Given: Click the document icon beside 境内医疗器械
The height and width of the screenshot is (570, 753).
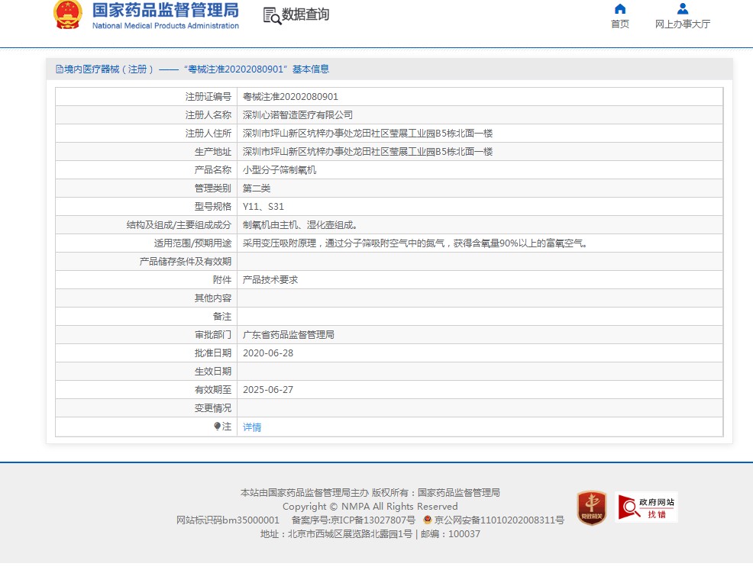Looking at the screenshot, I should pyautogui.click(x=60, y=69).
